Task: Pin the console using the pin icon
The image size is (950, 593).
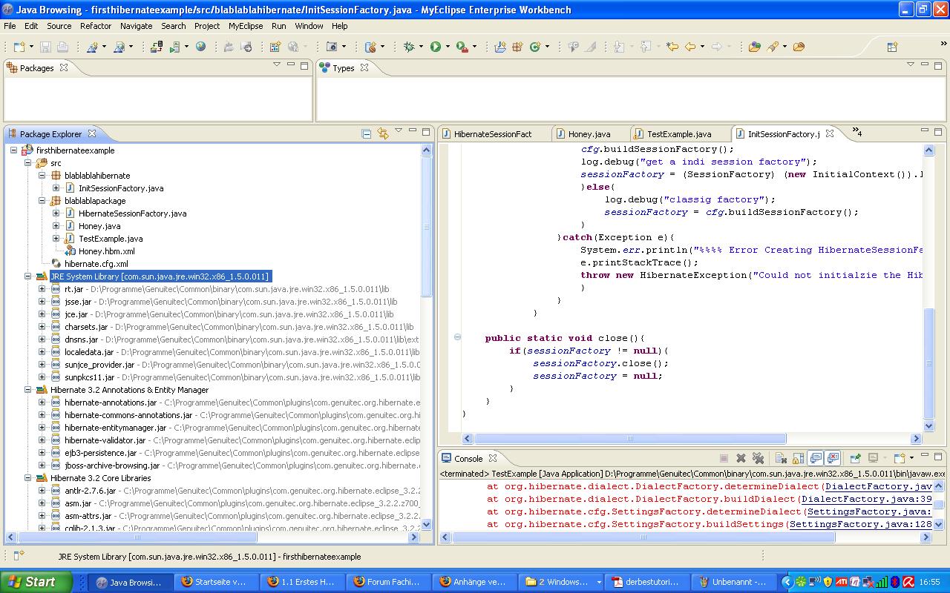Action: (x=856, y=458)
